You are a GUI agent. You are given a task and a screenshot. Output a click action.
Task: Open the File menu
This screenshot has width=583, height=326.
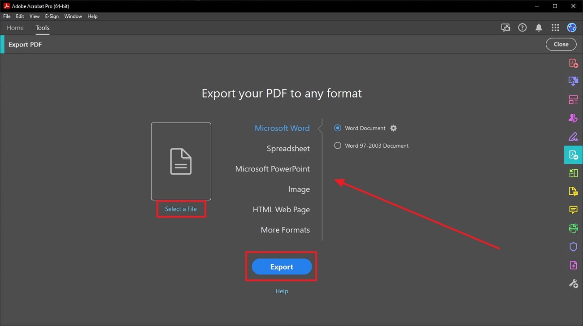pos(7,16)
